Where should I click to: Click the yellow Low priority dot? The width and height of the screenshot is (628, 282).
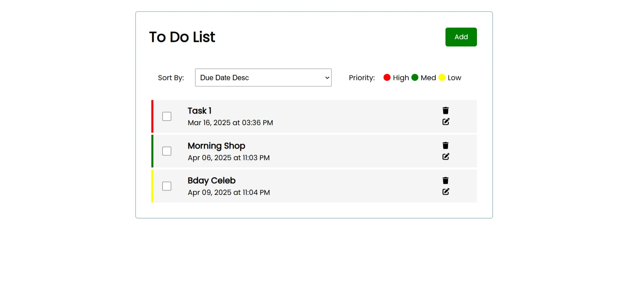[442, 77]
